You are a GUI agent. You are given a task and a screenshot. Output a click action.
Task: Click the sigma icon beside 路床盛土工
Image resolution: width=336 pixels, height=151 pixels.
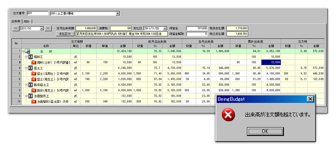point(30,84)
